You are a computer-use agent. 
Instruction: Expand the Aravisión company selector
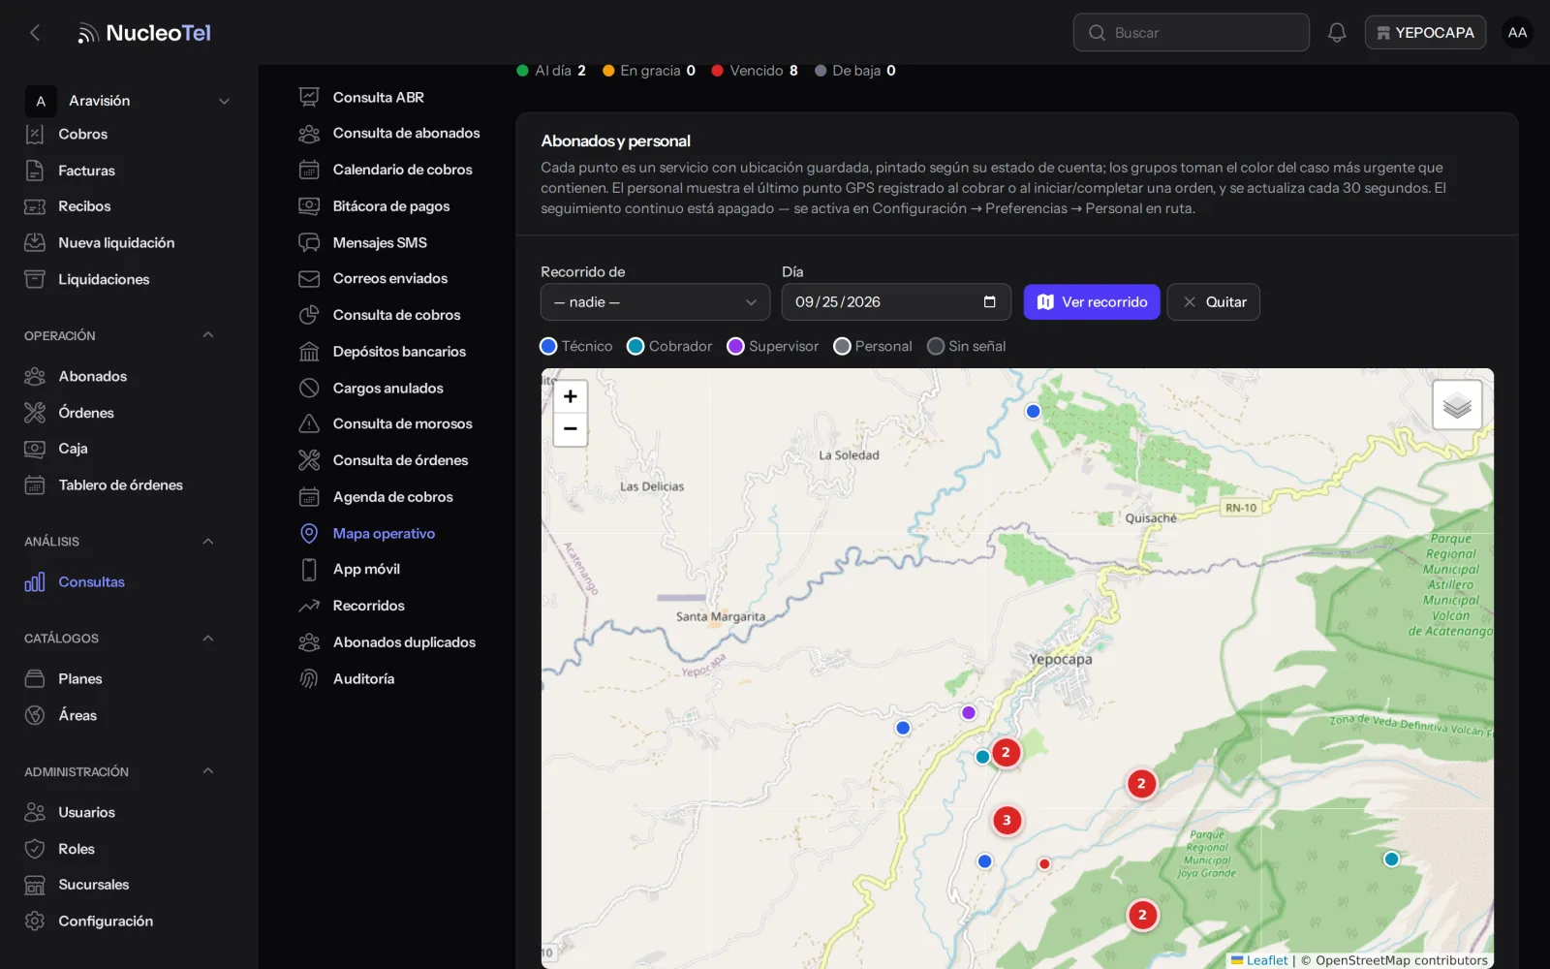click(x=130, y=101)
